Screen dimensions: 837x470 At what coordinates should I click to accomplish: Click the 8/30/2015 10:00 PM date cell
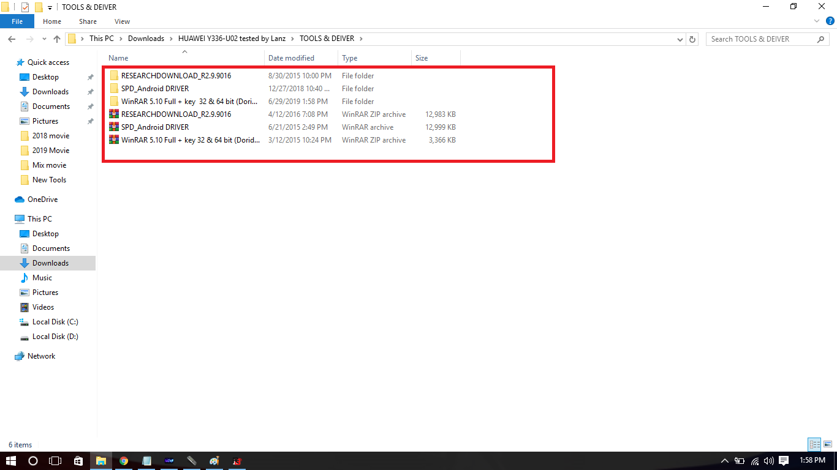300,76
